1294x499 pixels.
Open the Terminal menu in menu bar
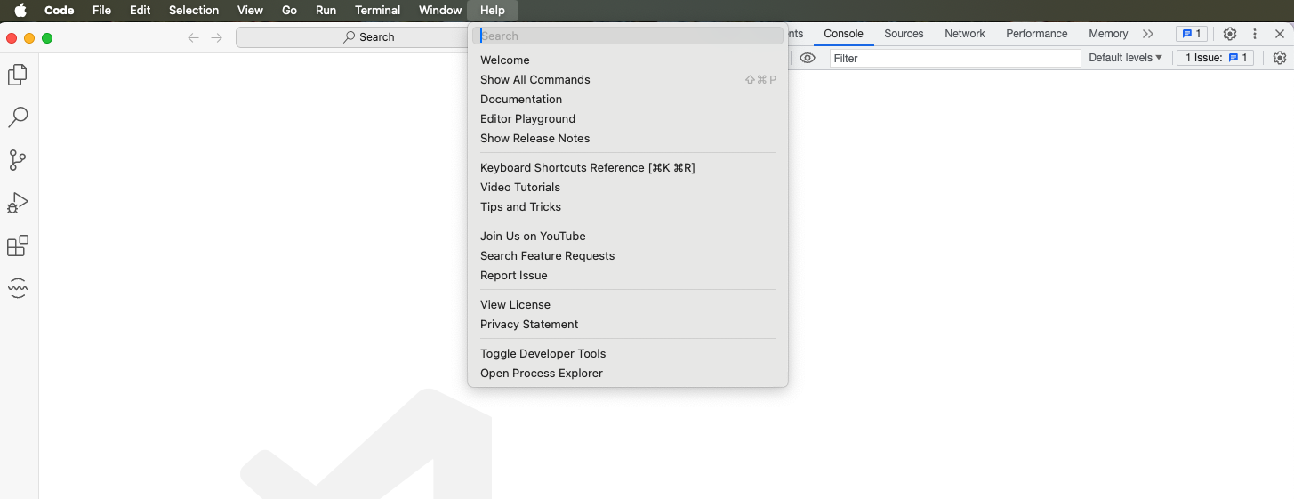(377, 11)
